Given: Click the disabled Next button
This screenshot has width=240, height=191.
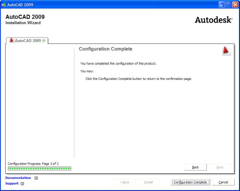Looking at the screenshot, I should [x=220, y=167].
